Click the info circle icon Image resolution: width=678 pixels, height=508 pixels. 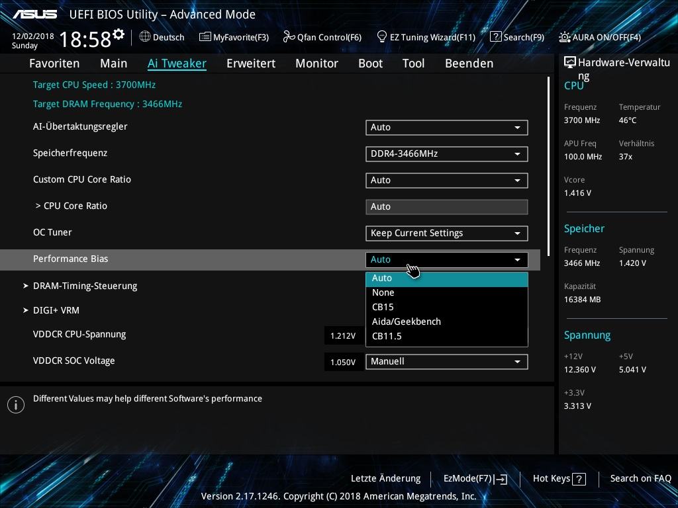pos(16,405)
